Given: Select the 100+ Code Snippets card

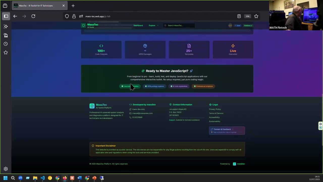Looking at the screenshot, I should 101,50.
